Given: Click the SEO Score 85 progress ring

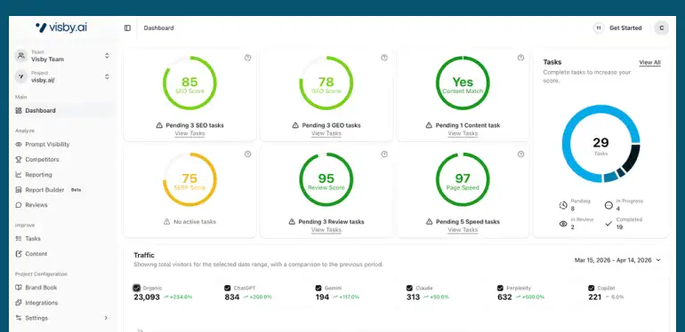Looking at the screenshot, I should 189,83.
